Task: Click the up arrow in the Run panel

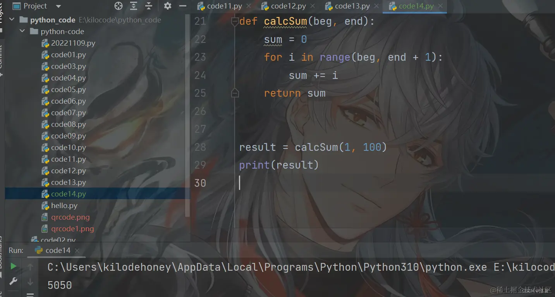Action: coord(30,266)
